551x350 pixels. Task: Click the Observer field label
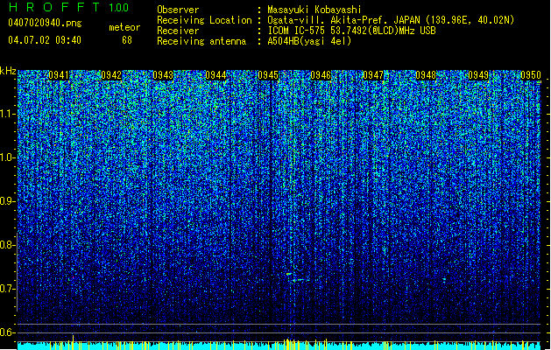coord(178,10)
